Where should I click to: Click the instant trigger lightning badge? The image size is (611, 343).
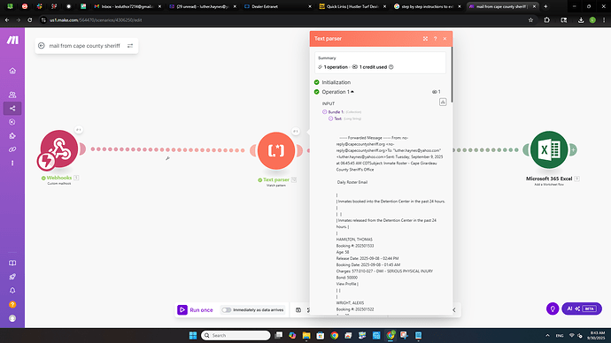[46, 161]
